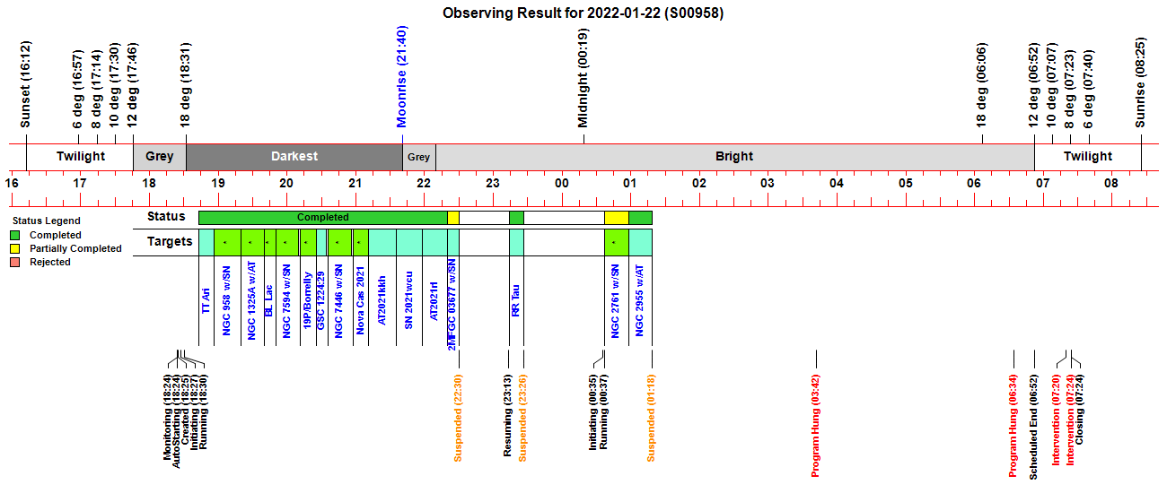Click the green Completed status bar
Viewport: 1167px width, 502px height.
pos(323,217)
